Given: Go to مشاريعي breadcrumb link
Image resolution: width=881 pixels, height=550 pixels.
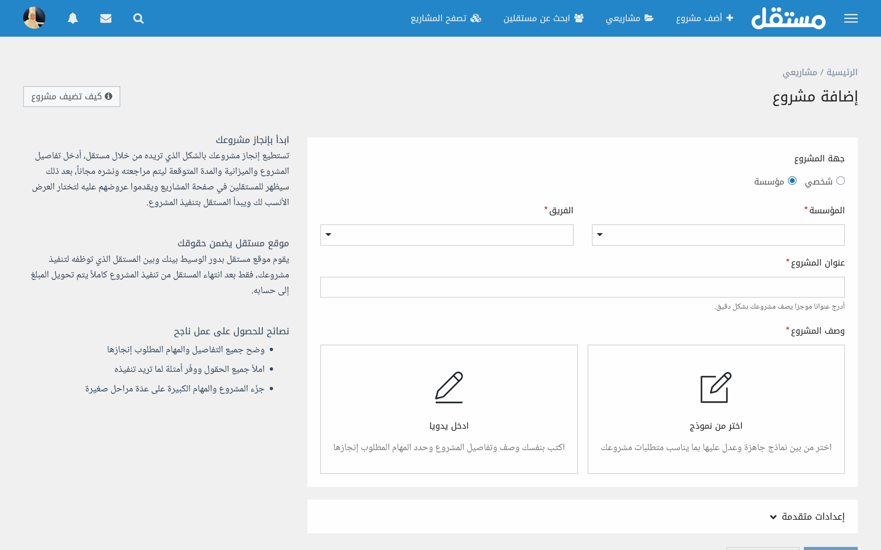Looking at the screenshot, I should click(800, 72).
